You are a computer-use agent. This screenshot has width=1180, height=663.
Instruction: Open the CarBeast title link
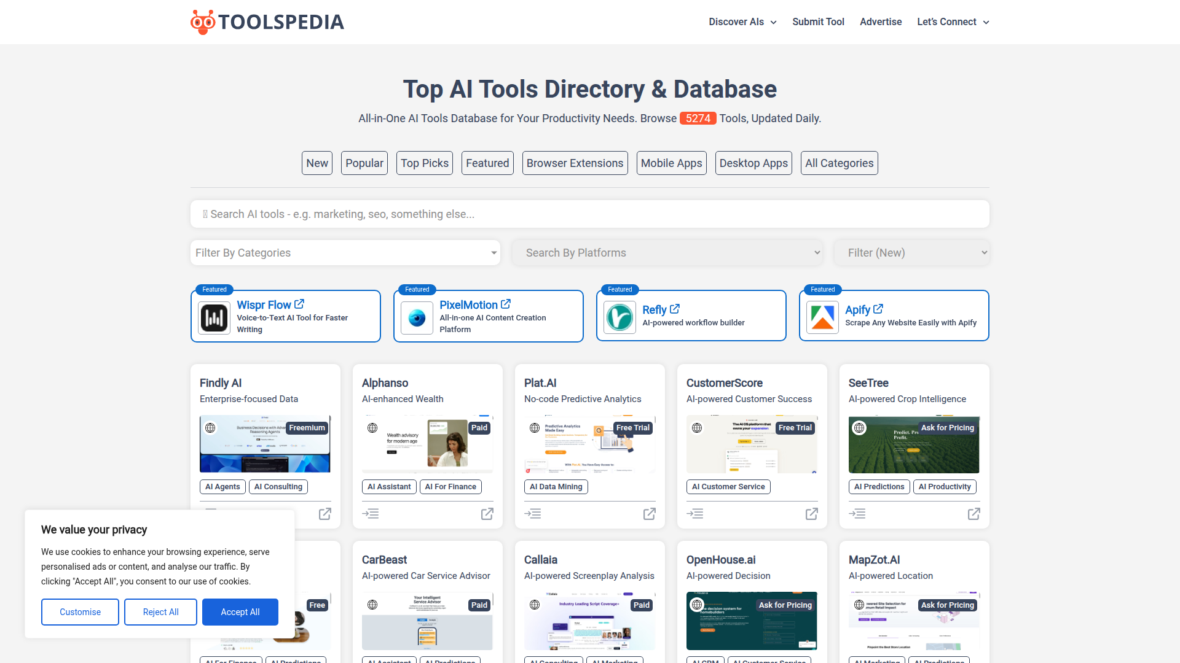click(384, 560)
